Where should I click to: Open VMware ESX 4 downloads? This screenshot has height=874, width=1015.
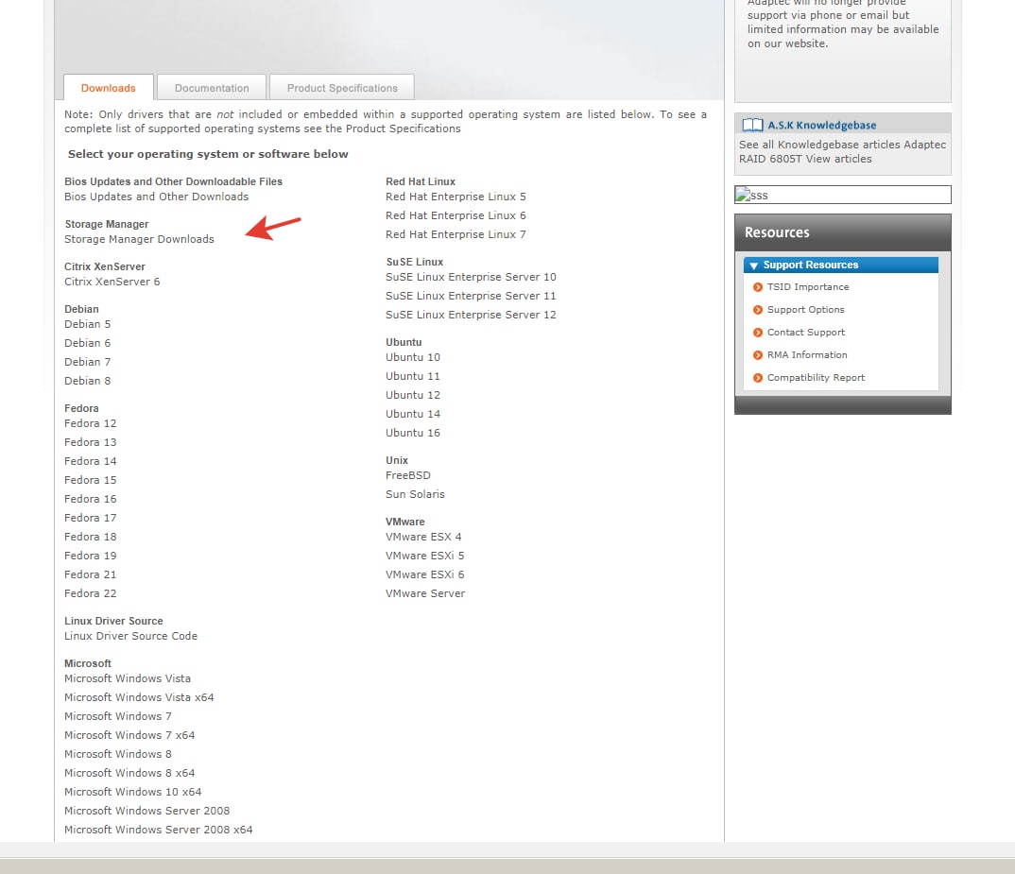point(423,537)
